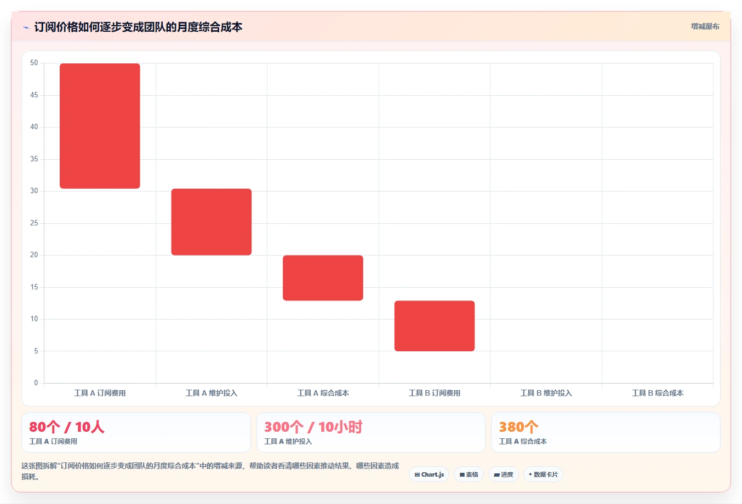The width and height of the screenshot is (742, 504).
Task: Select the 工具 A 维护投入 red bar
Action: (212, 222)
